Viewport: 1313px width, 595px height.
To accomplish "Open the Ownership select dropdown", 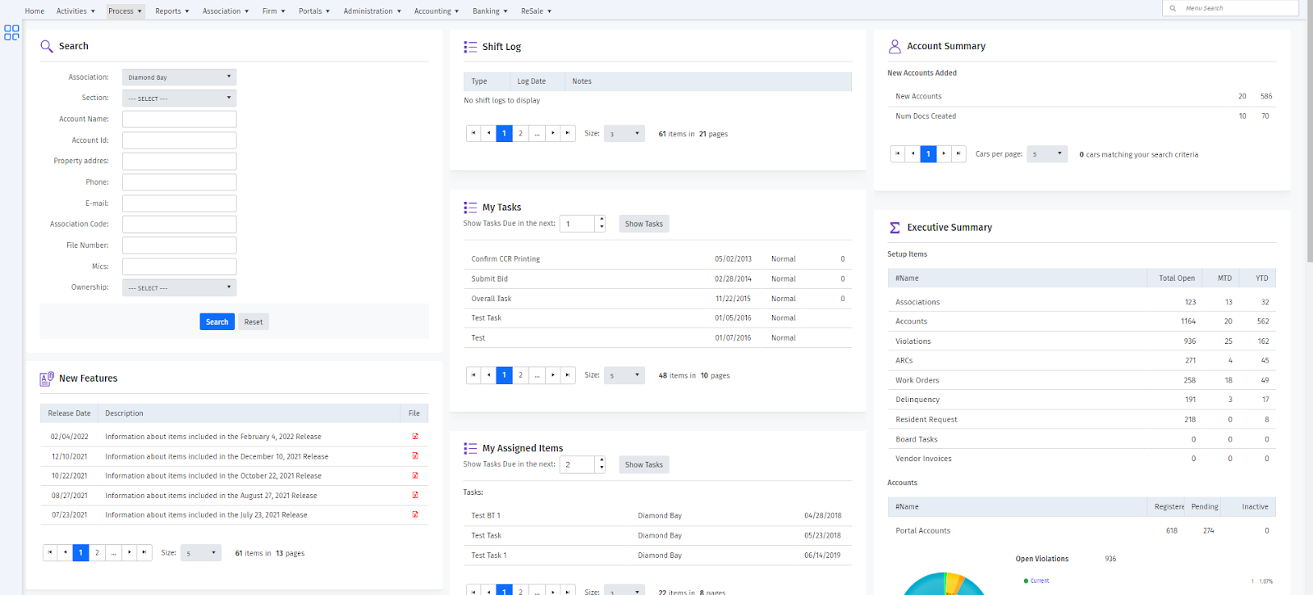I will [179, 287].
